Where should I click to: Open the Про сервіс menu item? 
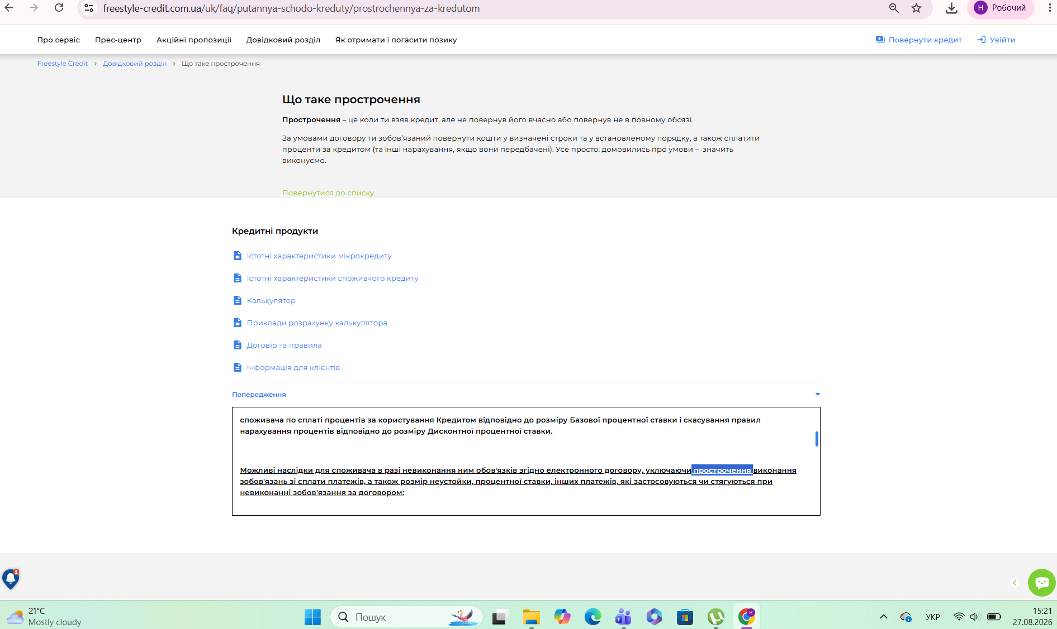tap(59, 40)
